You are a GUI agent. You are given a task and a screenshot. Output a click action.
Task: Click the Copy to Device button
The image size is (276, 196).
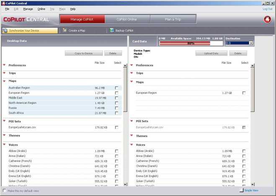point(84,53)
